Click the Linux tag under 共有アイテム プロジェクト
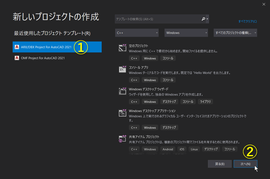The image size is (270, 179). click(x=194, y=149)
